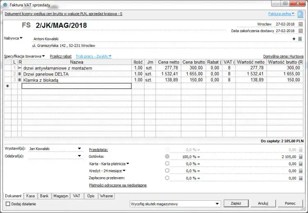
Task: Select the Karta płatnicza payment radio button
Action: [x=167, y=164]
